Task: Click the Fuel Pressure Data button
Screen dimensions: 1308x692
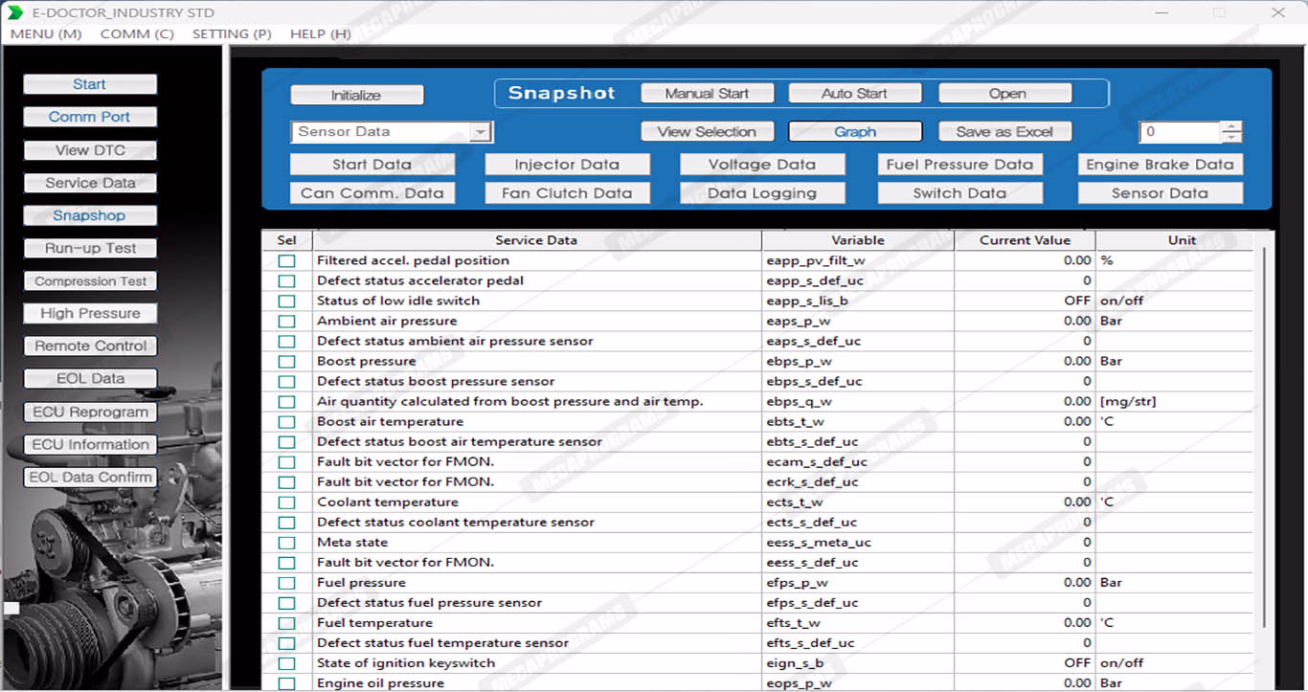Action: coord(959,165)
